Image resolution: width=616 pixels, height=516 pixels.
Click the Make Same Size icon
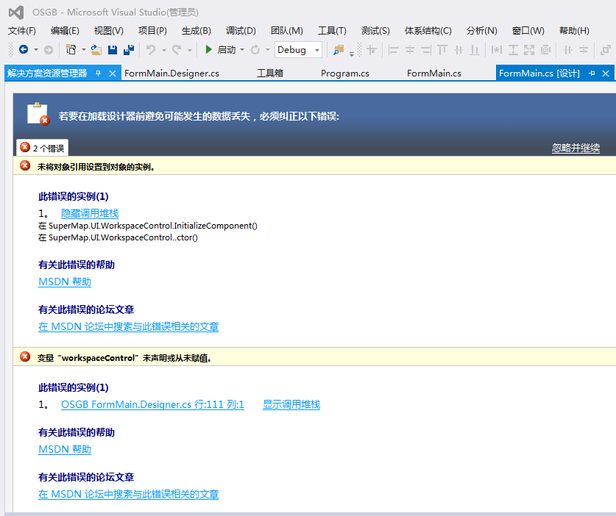click(529, 50)
